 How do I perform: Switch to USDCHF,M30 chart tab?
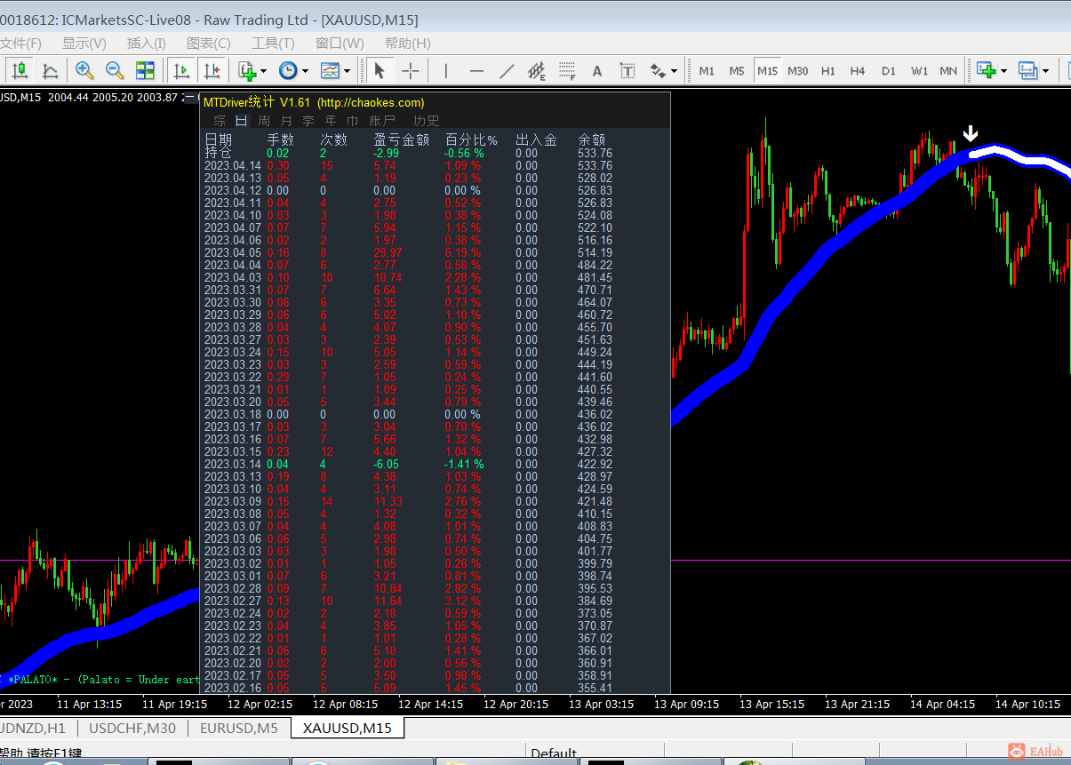pos(132,728)
